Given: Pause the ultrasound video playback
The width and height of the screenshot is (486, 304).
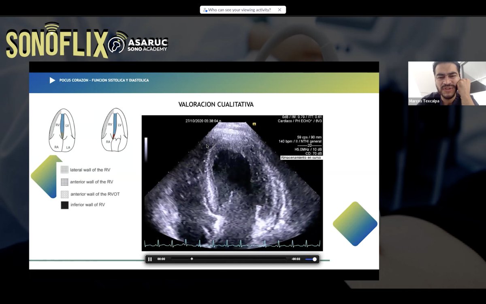Looking at the screenshot, I should pos(150,259).
